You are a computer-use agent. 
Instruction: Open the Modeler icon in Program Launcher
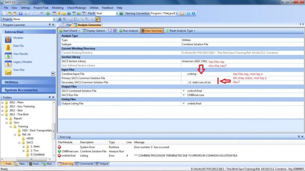[8, 40]
